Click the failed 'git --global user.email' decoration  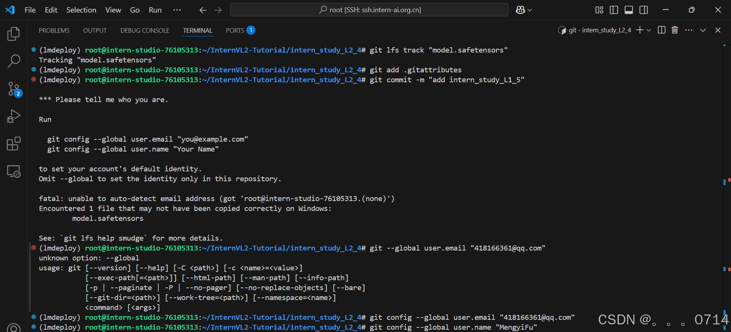click(x=34, y=247)
